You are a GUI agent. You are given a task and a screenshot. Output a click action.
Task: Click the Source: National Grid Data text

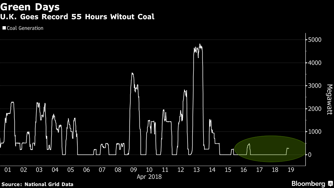[x=38, y=184]
